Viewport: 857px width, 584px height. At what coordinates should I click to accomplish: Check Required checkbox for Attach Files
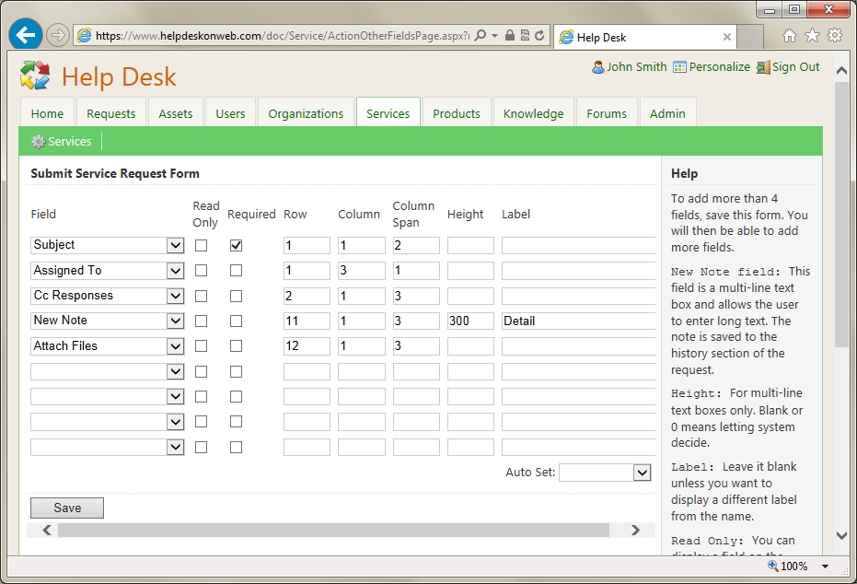(236, 346)
